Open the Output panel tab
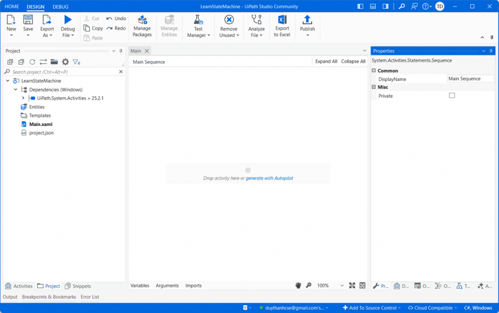 [10, 297]
